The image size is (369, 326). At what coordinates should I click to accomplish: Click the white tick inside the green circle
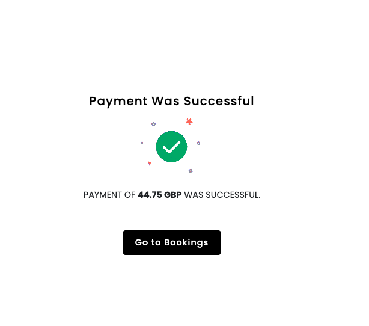click(171, 147)
